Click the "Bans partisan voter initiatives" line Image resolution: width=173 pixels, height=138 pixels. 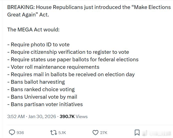click(45, 104)
